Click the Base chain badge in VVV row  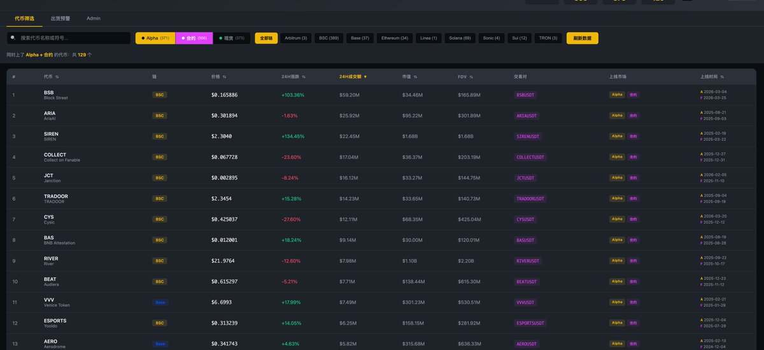(x=160, y=302)
